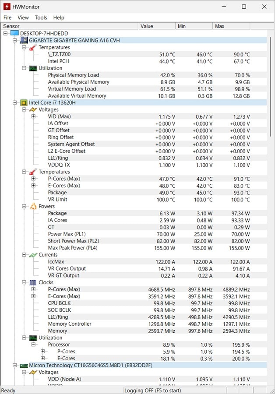Viewport: 275px width, 394px height.
Task: Select the Package power row
Action: [x=57, y=213]
